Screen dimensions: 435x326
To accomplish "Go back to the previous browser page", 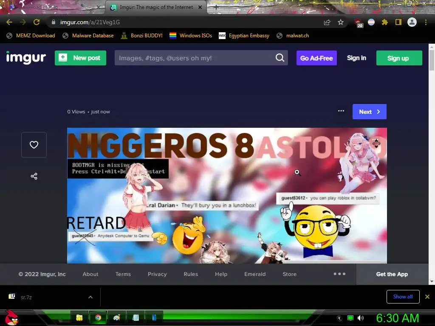I will [9, 22].
